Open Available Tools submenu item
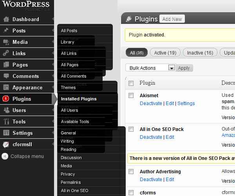Viewport: 235px width, 196px height. tap(75, 122)
